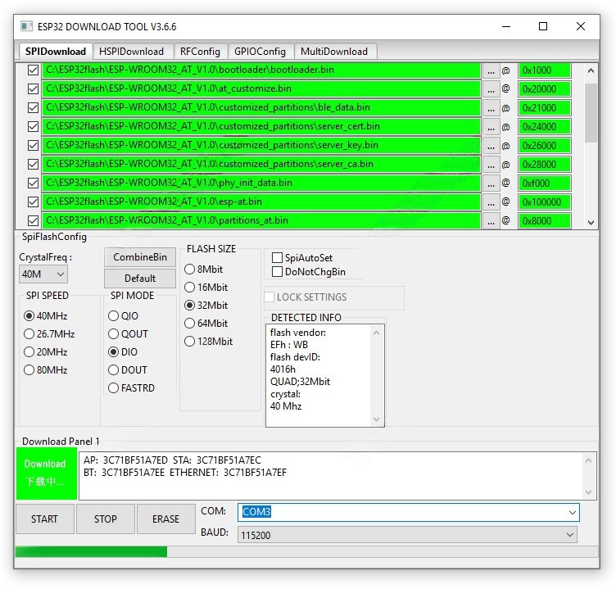Viewport: 616px width, 589px height.
Task: Switch to the HSPIDownload tab
Action: [131, 51]
